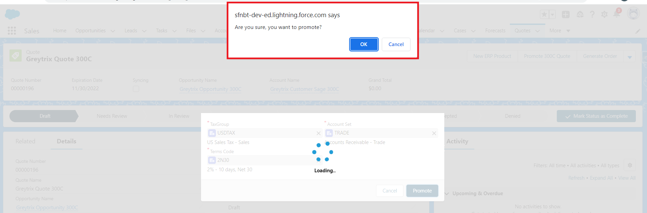Screen dimensions: 647x213
Task: Click the Expand All activity link
Action: (601, 178)
